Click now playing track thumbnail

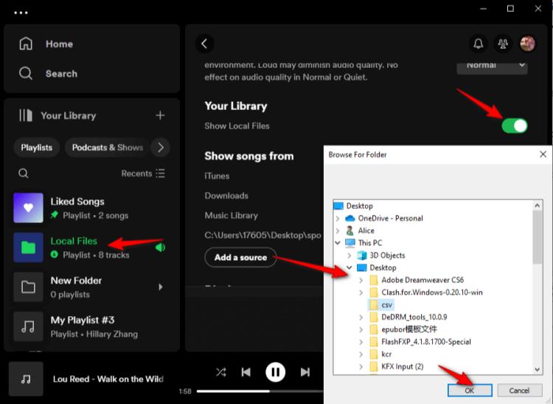[x=26, y=379]
